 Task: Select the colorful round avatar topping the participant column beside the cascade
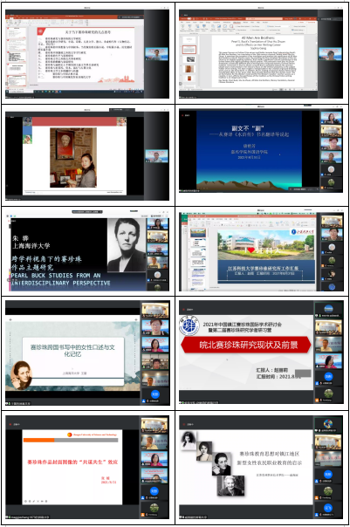[x=328, y=424]
